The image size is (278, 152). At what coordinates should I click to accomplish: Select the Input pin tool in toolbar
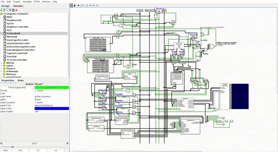83,6
